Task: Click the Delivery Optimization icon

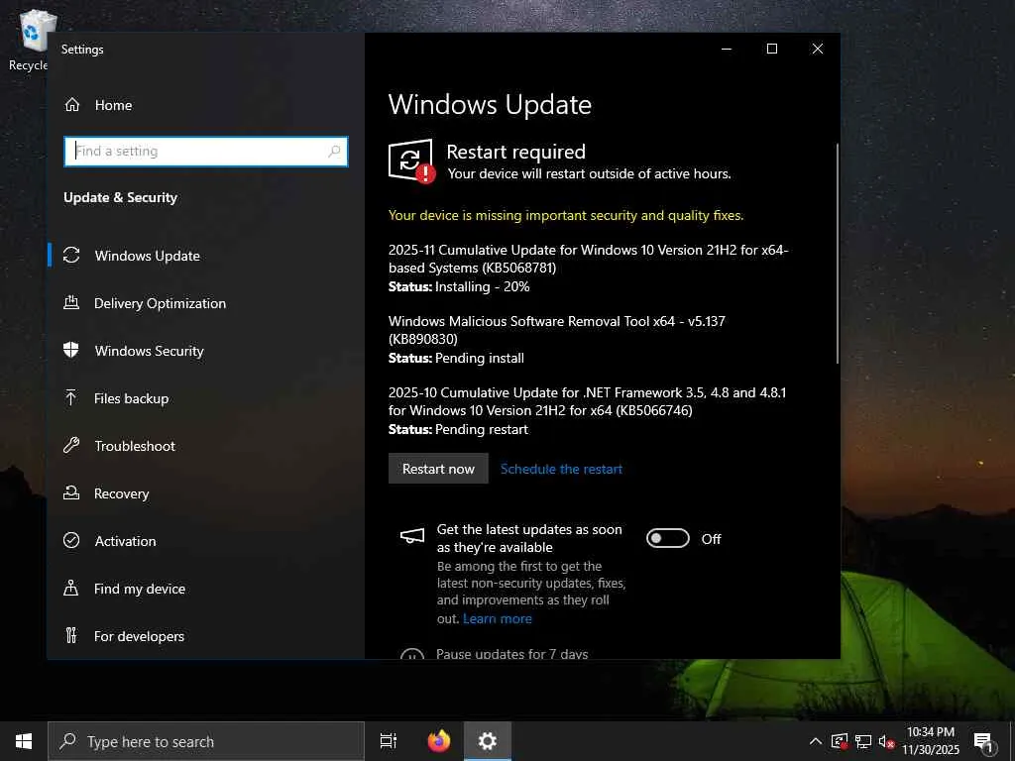Action: (x=71, y=302)
